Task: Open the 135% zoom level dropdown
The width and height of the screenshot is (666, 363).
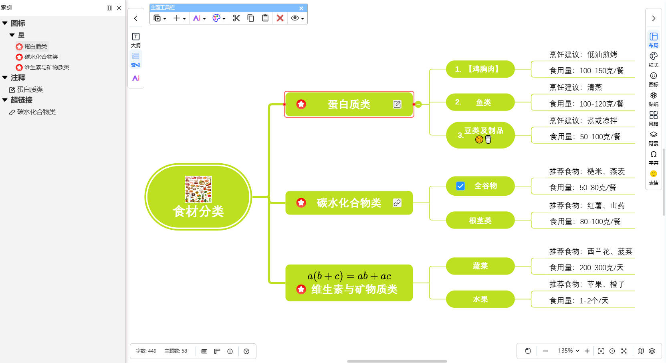Action: point(568,351)
